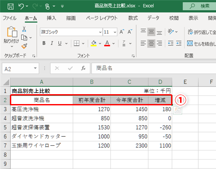This screenshot has width=216, height=169.
Task: Click the Cut scissors icon
Action: coord(24,29)
